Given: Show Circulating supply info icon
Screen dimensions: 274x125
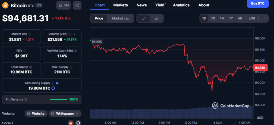Looking at the screenshot, I should coord(53,83).
